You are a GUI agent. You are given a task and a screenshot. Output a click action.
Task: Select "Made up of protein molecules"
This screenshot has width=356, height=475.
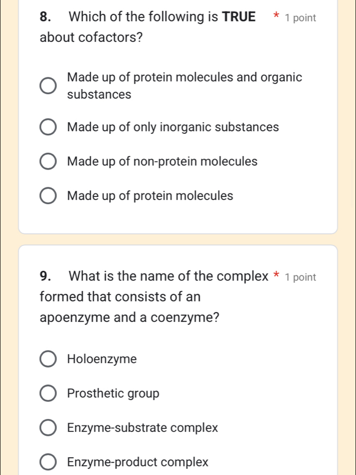click(48, 195)
